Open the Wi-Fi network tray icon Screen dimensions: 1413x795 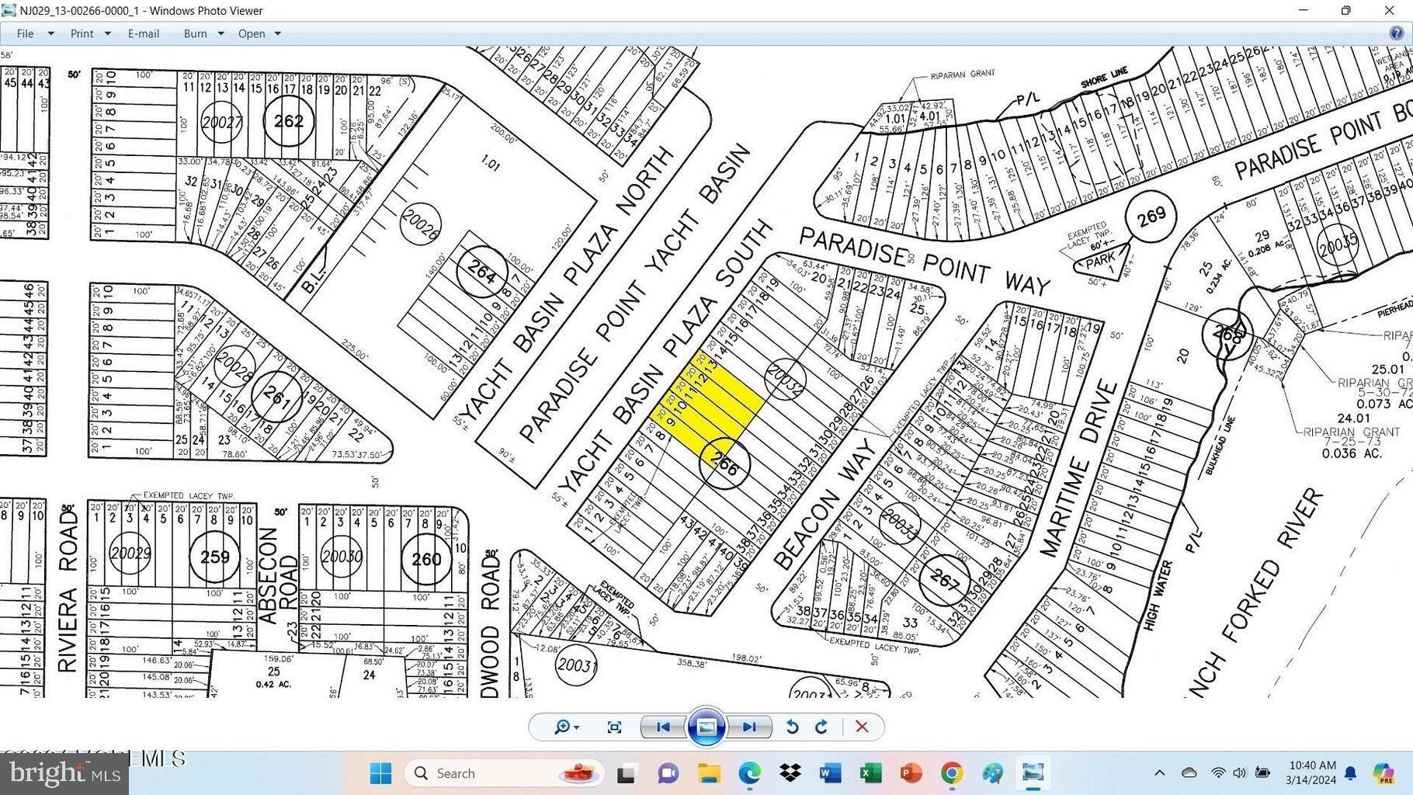tap(1218, 773)
